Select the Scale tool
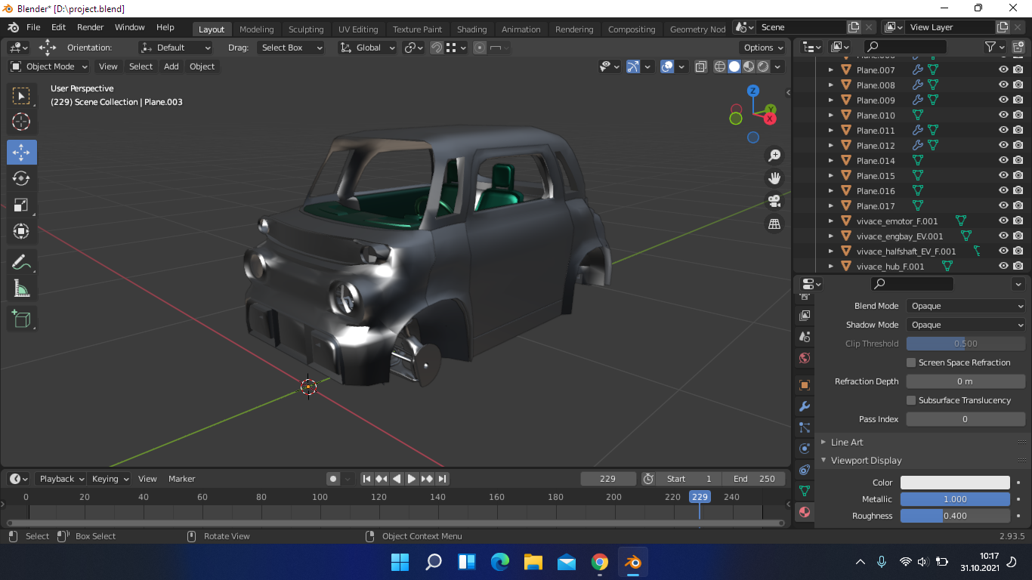This screenshot has width=1032, height=580. pyautogui.click(x=21, y=205)
